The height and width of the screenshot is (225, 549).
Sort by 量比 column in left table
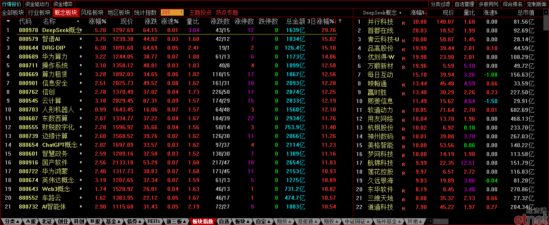click(193, 21)
